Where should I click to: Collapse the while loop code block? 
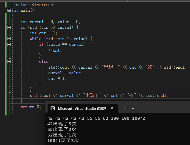coord(9,38)
